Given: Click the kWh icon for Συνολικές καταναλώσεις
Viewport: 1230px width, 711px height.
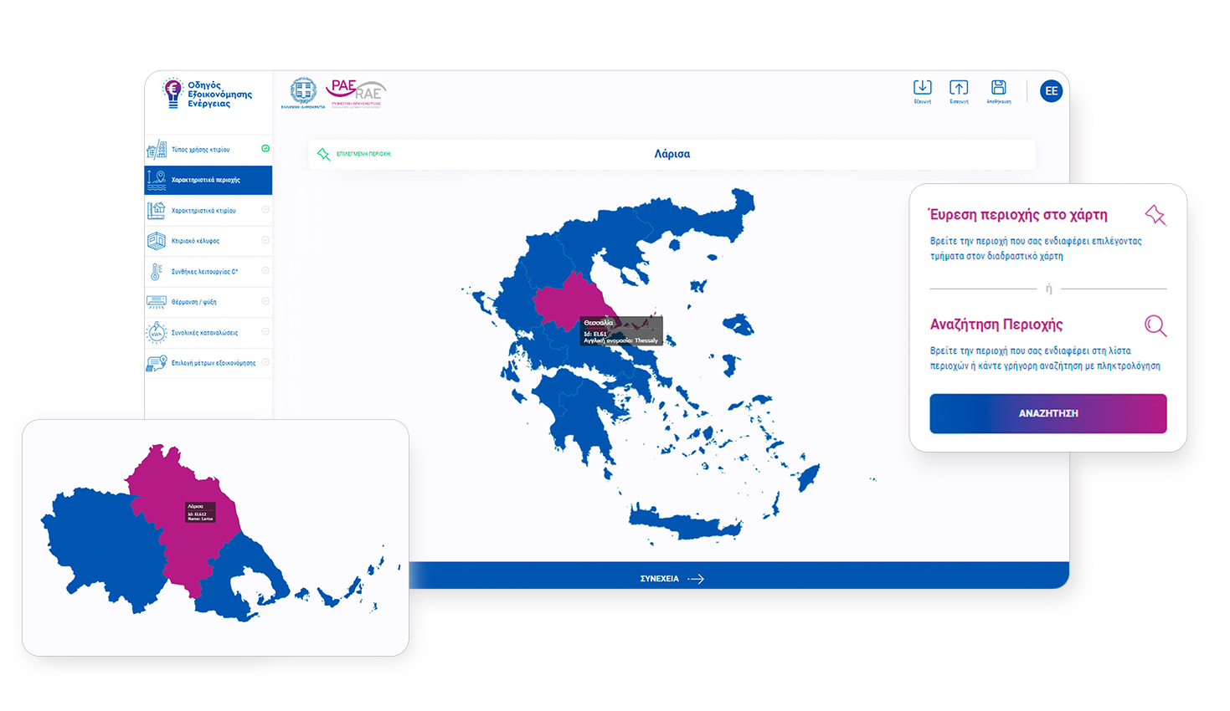Looking at the screenshot, I should pos(157,332).
